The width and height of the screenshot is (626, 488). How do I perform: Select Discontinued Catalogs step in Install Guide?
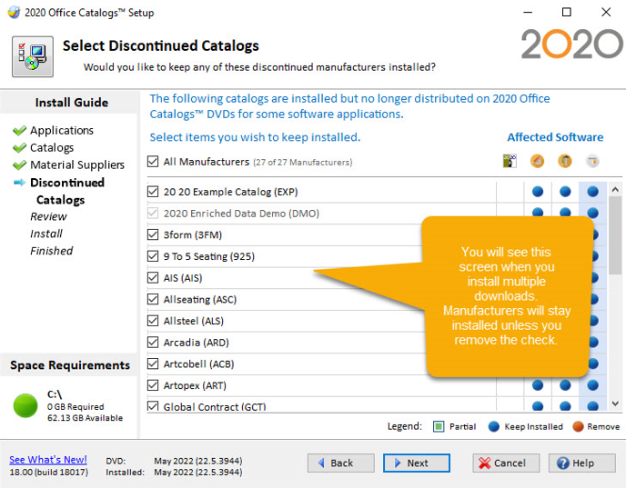pyautogui.click(x=67, y=191)
